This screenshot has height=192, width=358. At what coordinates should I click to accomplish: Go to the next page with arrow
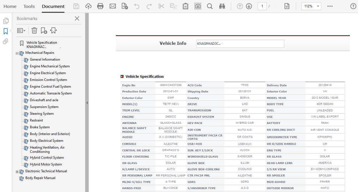pos(249,6)
